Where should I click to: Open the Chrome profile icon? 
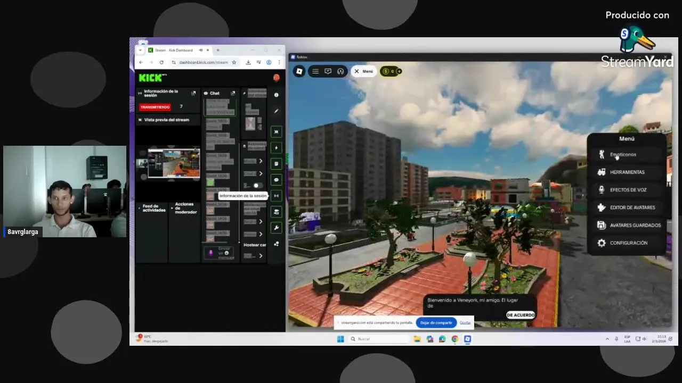coord(269,62)
